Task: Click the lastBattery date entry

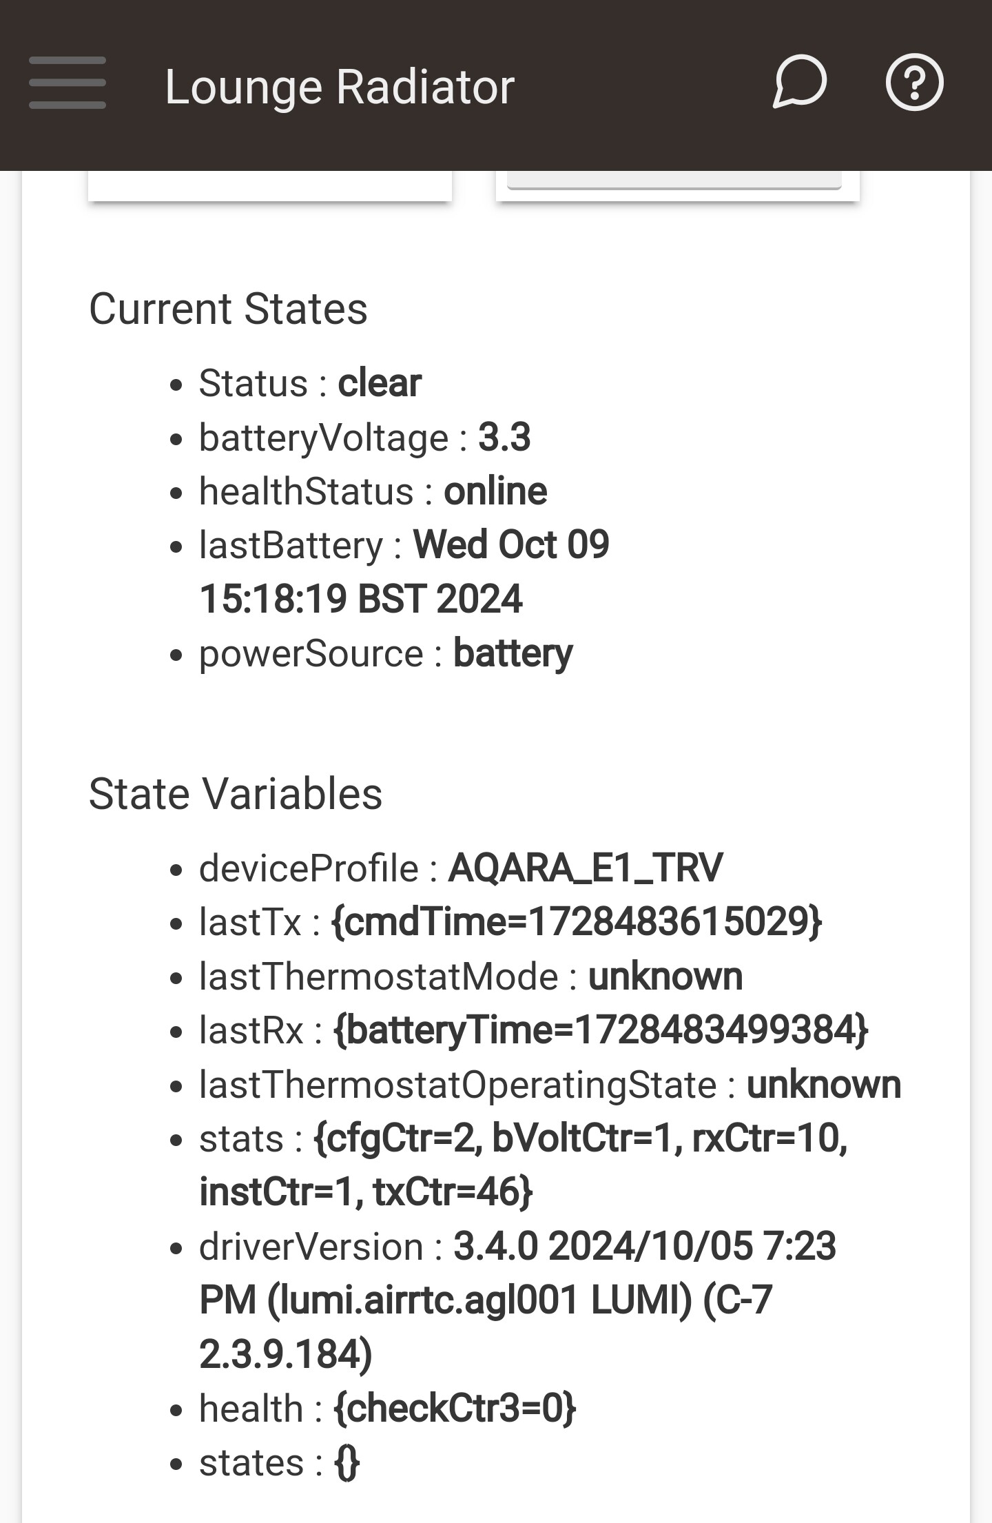Action: coord(404,572)
